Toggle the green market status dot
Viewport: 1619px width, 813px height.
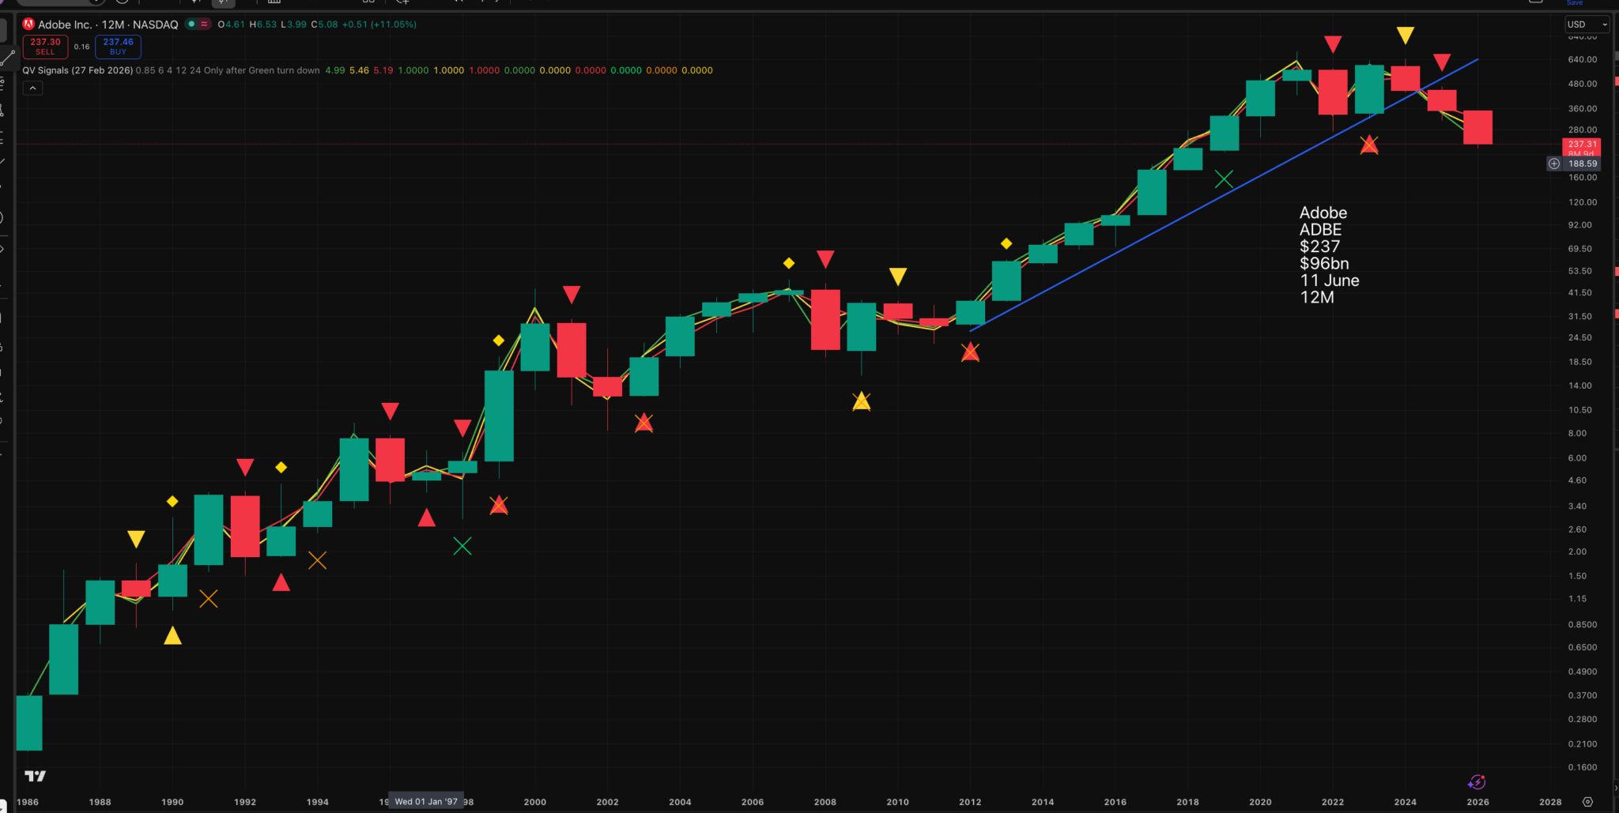click(x=191, y=24)
